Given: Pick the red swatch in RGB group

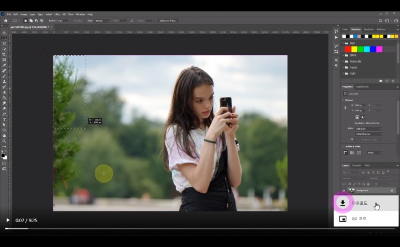Looking at the screenshot, I should point(348,49).
